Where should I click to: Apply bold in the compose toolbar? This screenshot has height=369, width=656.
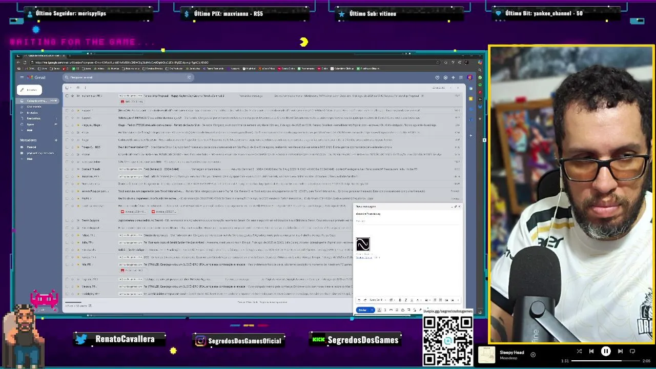click(400, 300)
